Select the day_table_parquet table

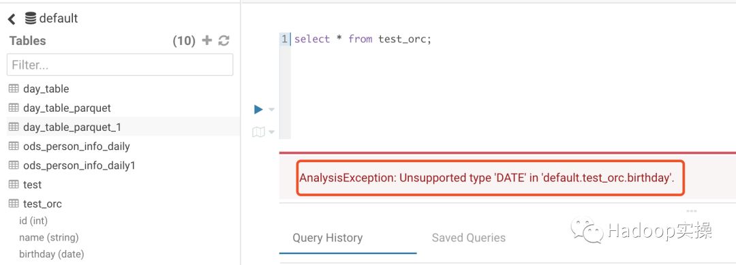coord(67,108)
